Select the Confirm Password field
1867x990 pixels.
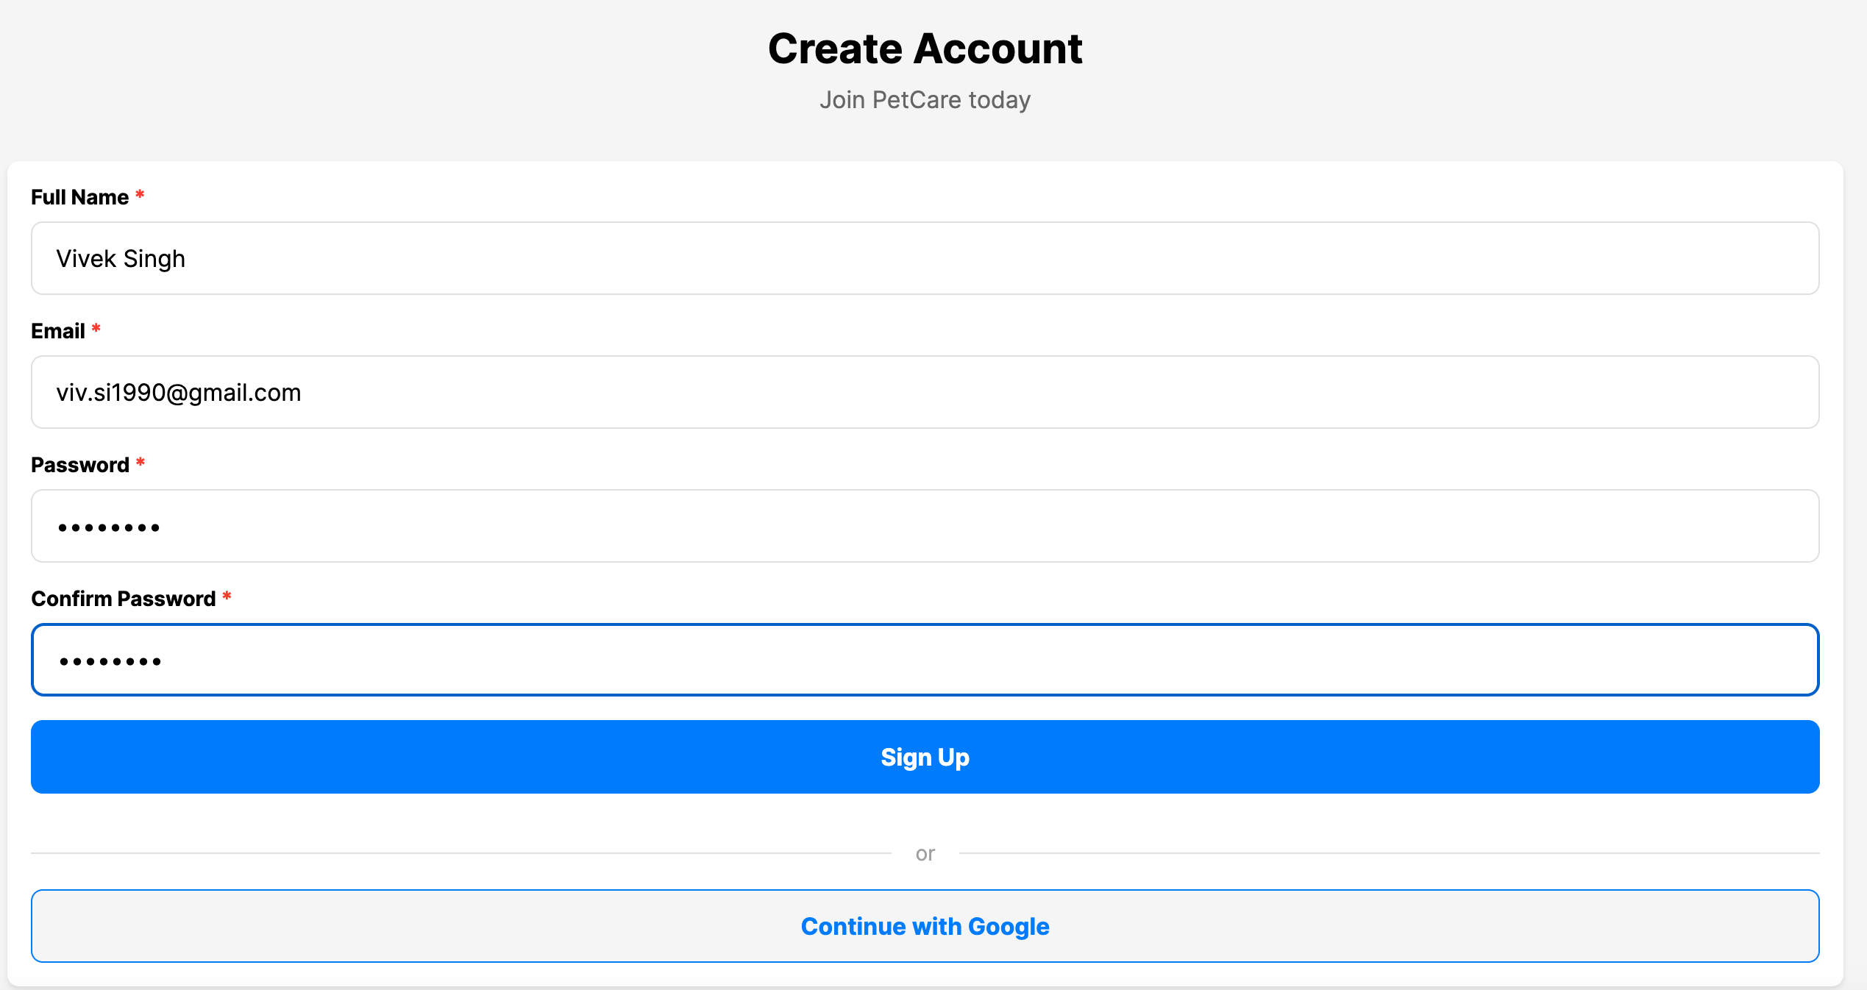(x=925, y=660)
